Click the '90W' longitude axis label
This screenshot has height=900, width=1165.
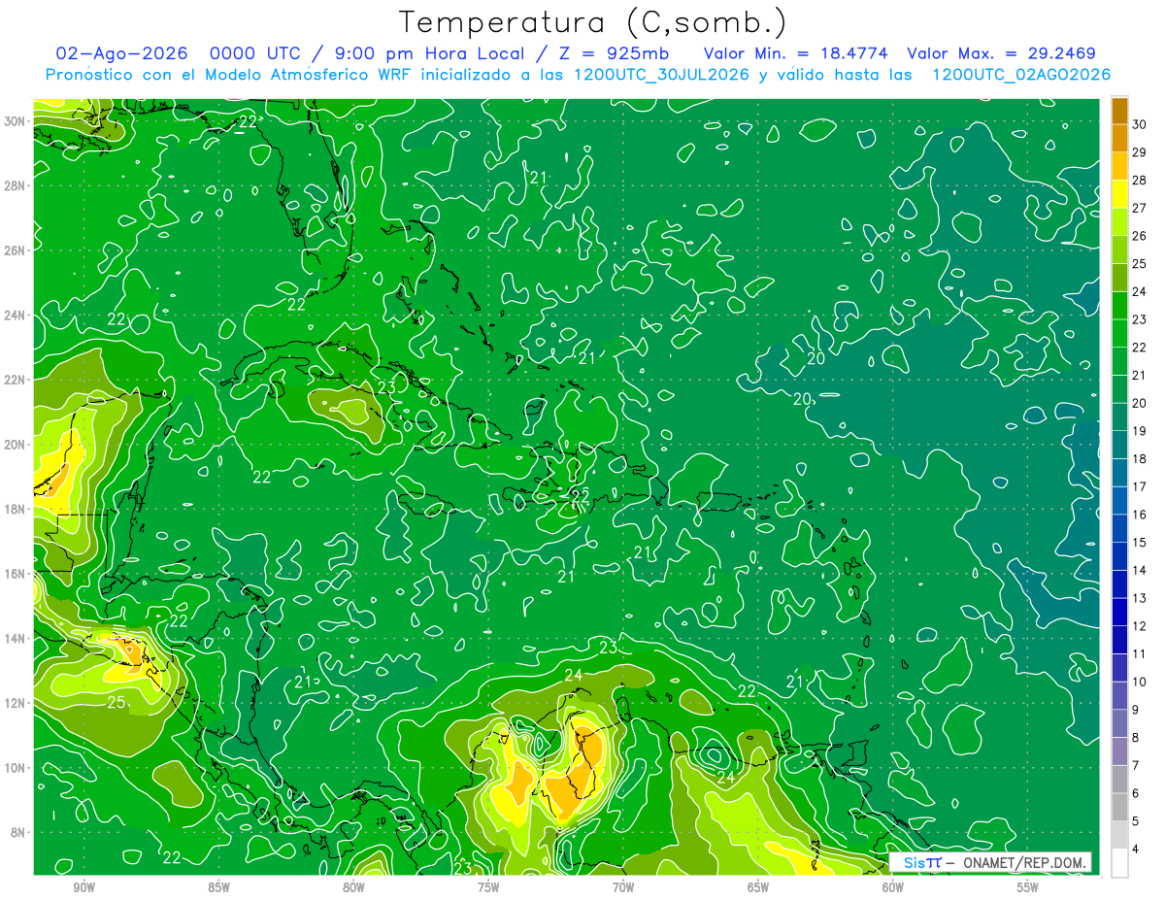point(83,887)
